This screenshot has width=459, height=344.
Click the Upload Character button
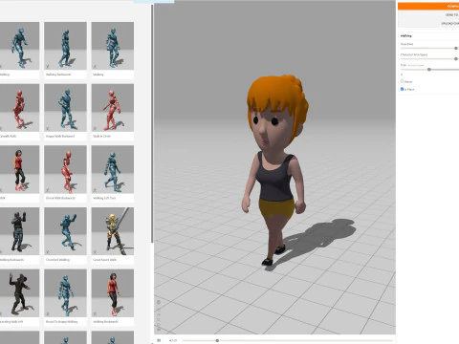coord(428,23)
